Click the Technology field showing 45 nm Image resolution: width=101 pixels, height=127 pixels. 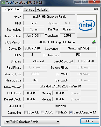(x=34, y=29)
